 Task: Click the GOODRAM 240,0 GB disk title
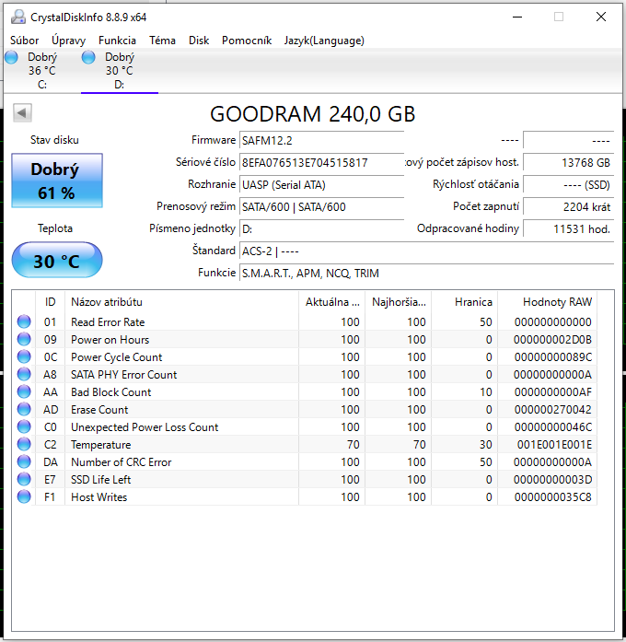[313, 114]
